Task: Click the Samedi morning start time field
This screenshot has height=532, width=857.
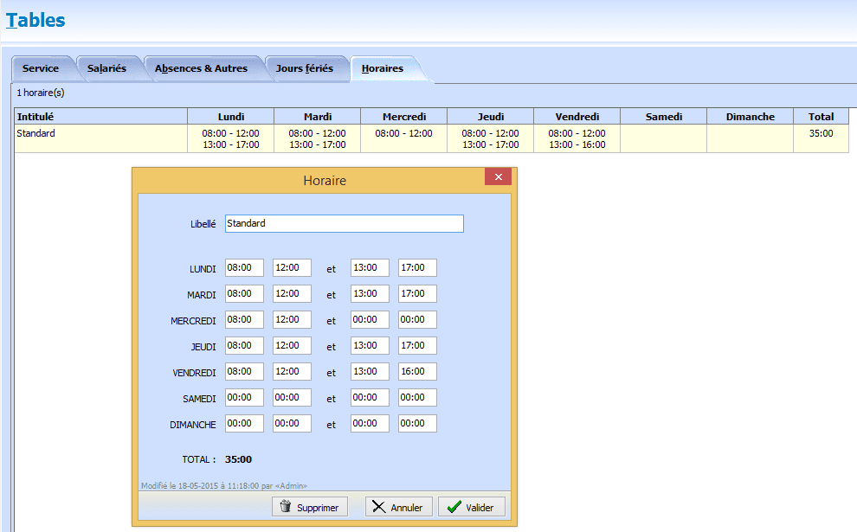Action: point(244,398)
